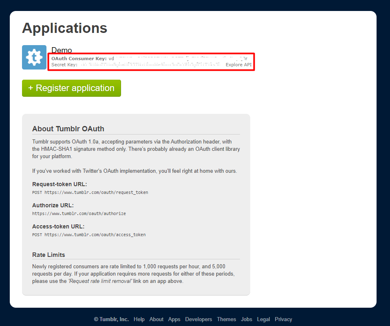Open the Demo application settings
Screen dimensions: 390x326
click(x=62, y=50)
